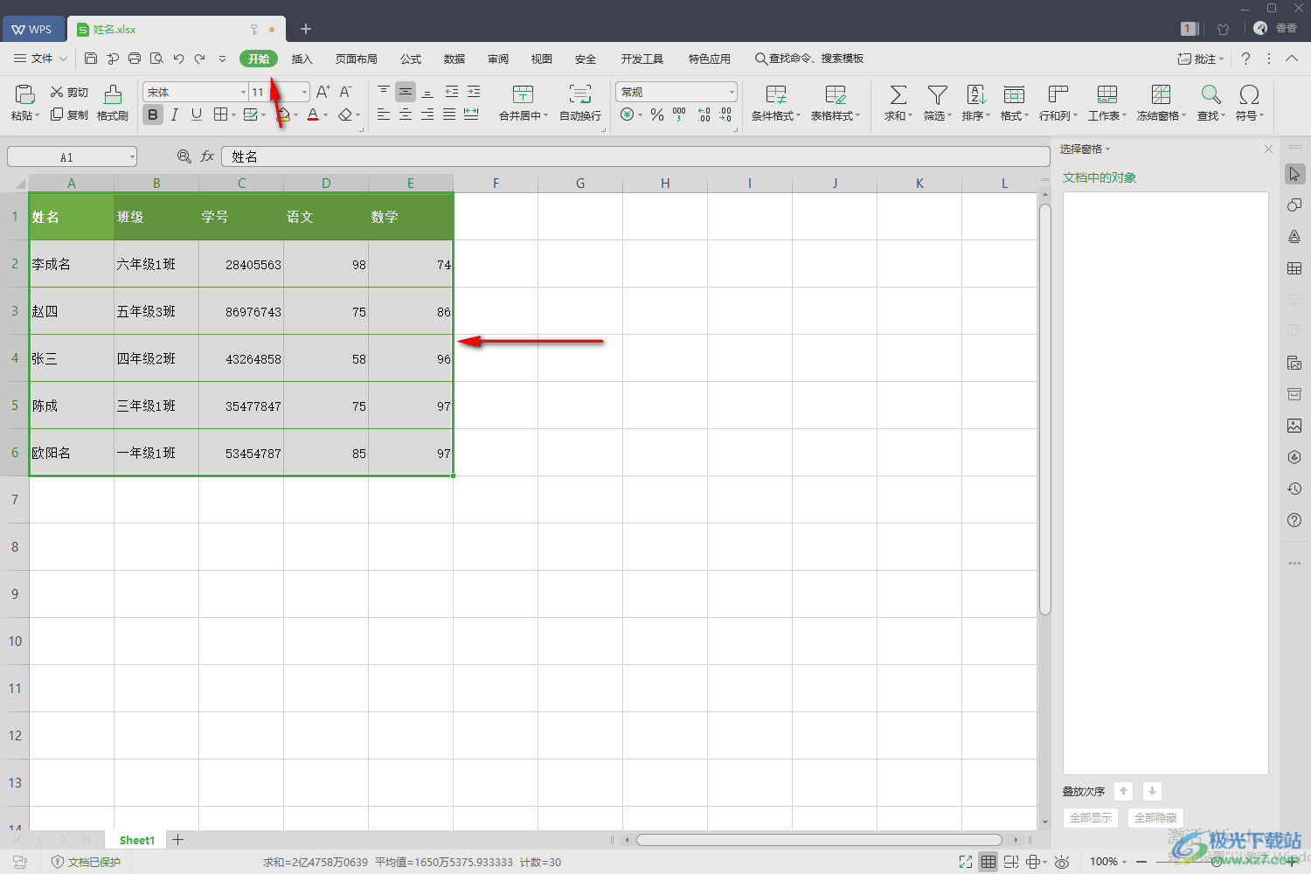This screenshot has width=1311, height=874.
Task: Open the 文件 menu
Action: pos(40,59)
